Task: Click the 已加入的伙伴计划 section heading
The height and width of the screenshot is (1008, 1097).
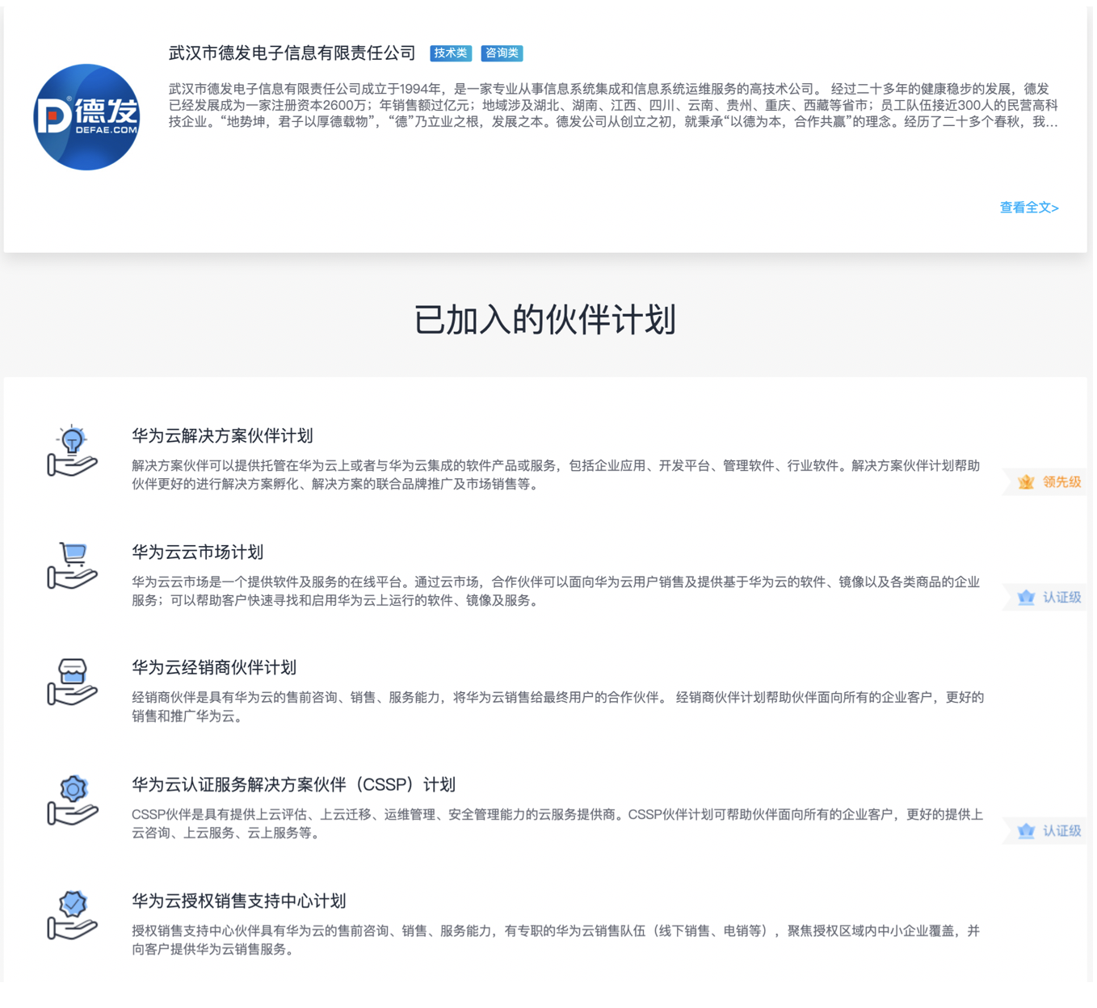Action: 544,320
